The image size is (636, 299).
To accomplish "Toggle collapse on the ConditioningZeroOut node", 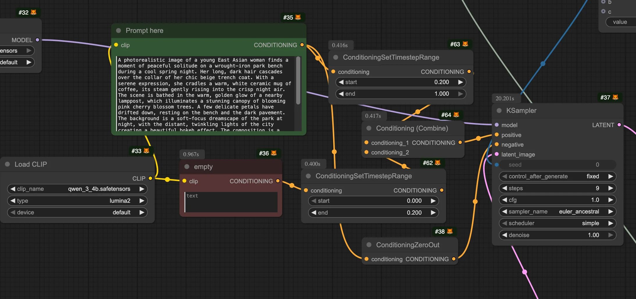I will click(369, 245).
